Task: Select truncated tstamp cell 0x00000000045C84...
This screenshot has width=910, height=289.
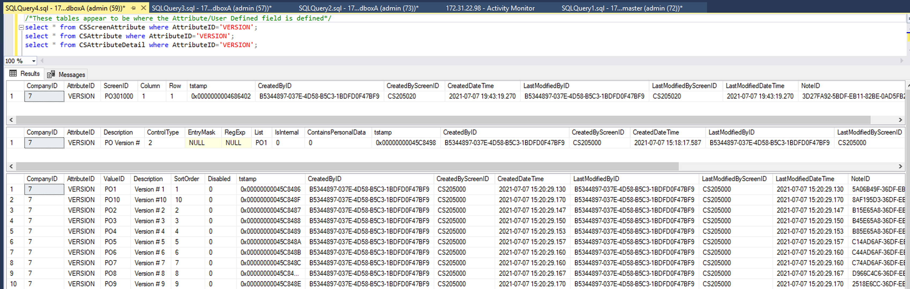Action: click(271, 273)
